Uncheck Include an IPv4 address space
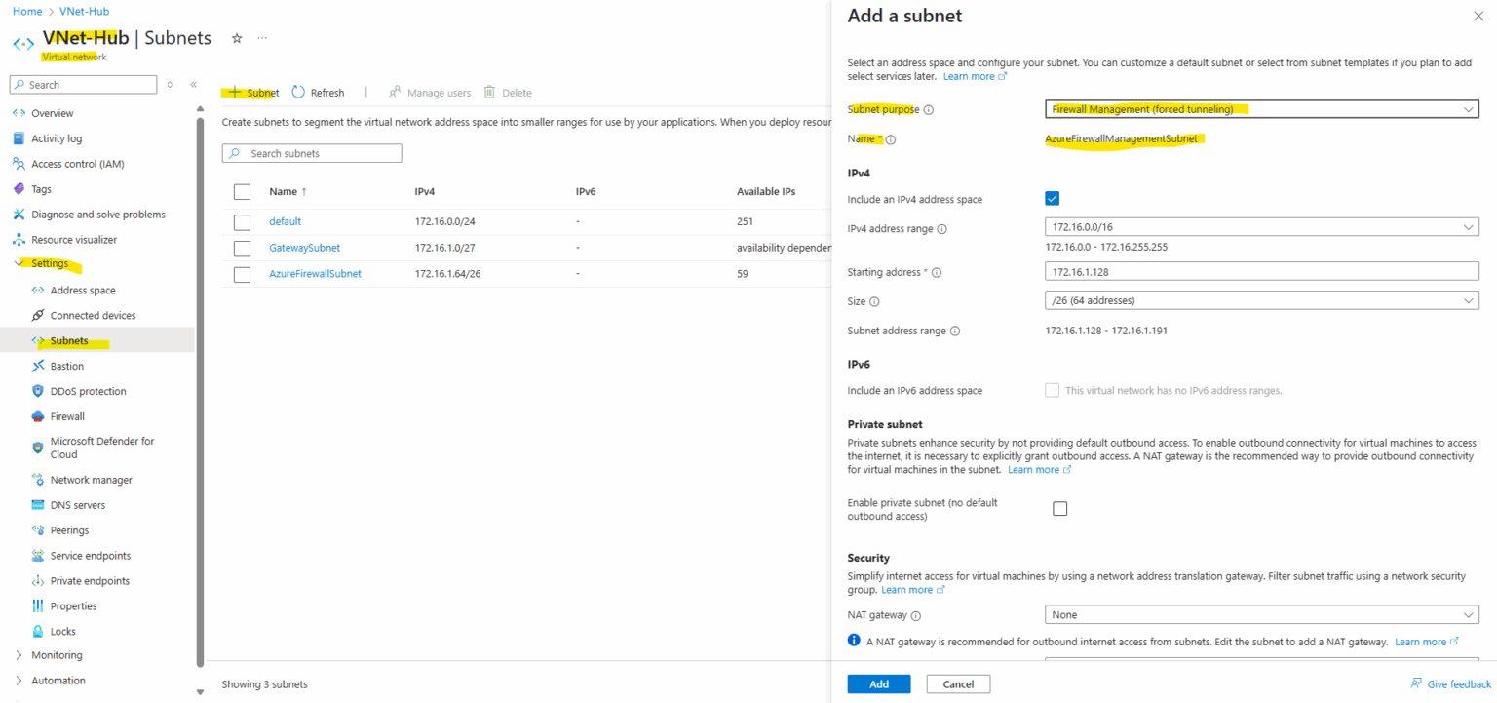Screen dimensions: 1497x703 [x=1052, y=198]
